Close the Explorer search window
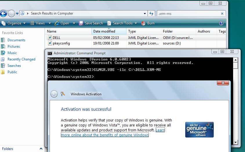The width and height of the screenshot is (245, 152). tap(220, 3)
